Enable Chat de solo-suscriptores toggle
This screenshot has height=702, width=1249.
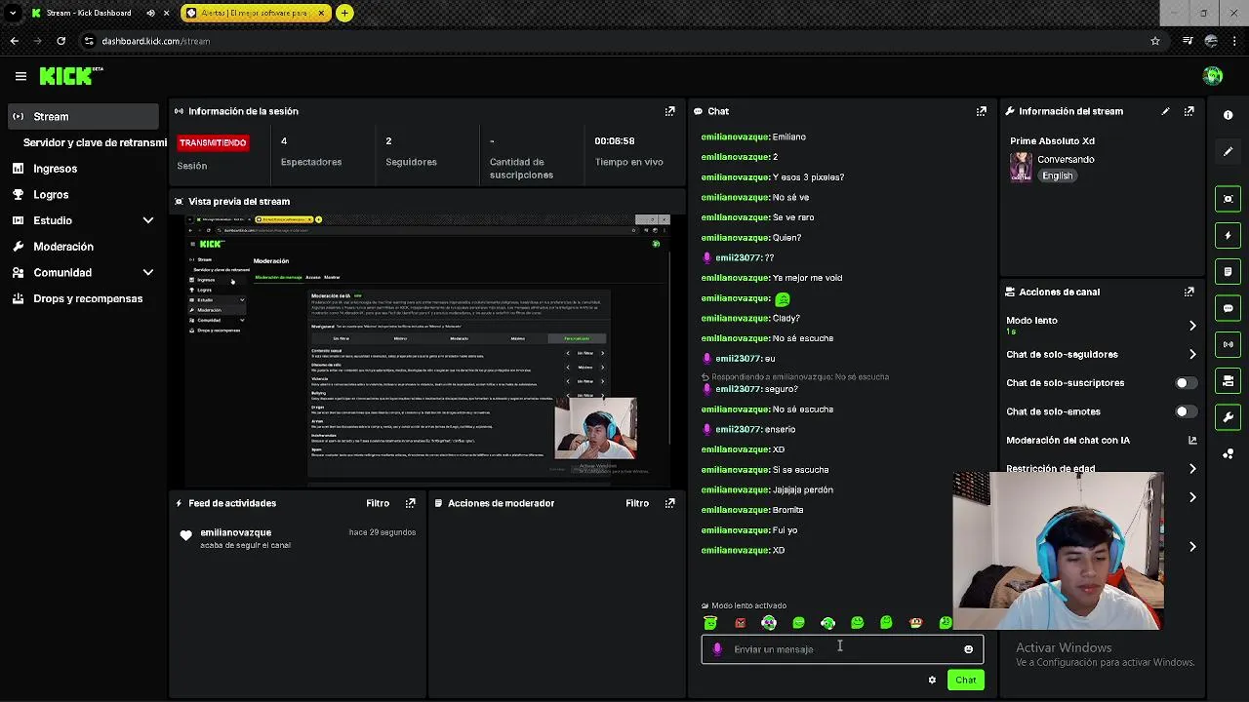[1185, 383]
